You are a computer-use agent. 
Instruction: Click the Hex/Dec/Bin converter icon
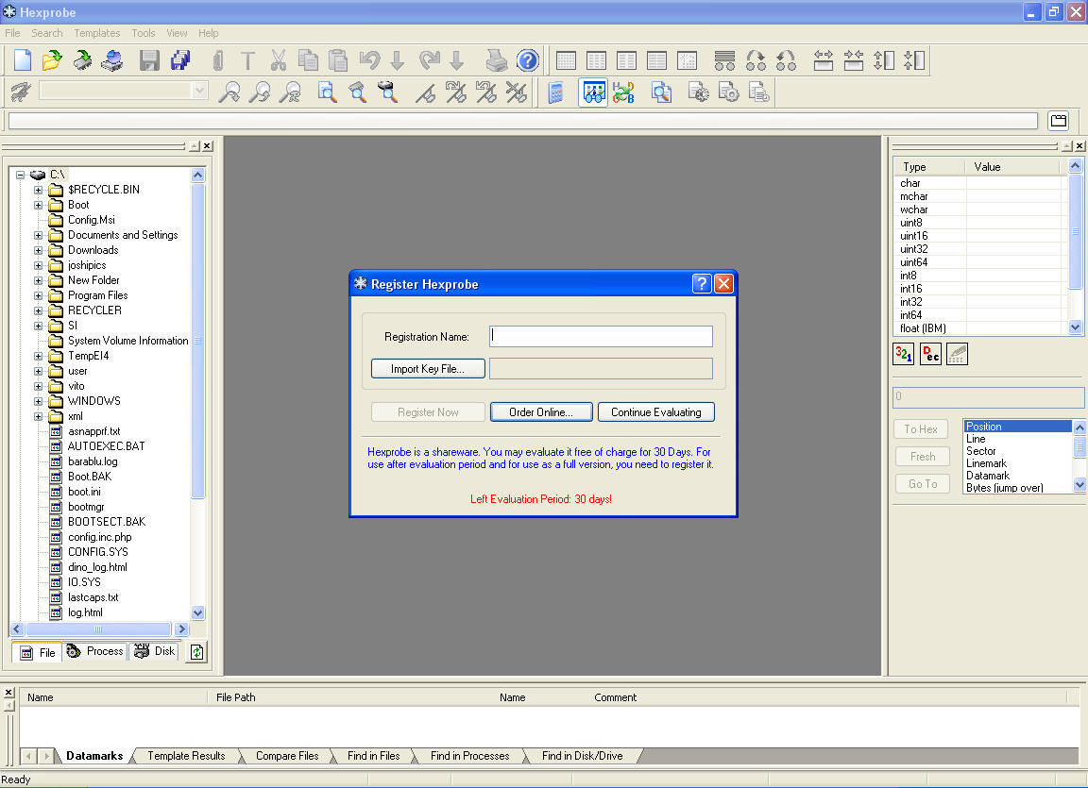click(623, 92)
